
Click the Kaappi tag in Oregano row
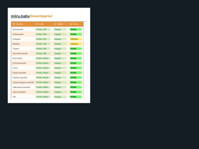point(60,39)
